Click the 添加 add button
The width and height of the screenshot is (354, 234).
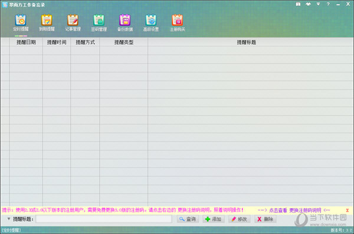pyautogui.click(x=214, y=219)
